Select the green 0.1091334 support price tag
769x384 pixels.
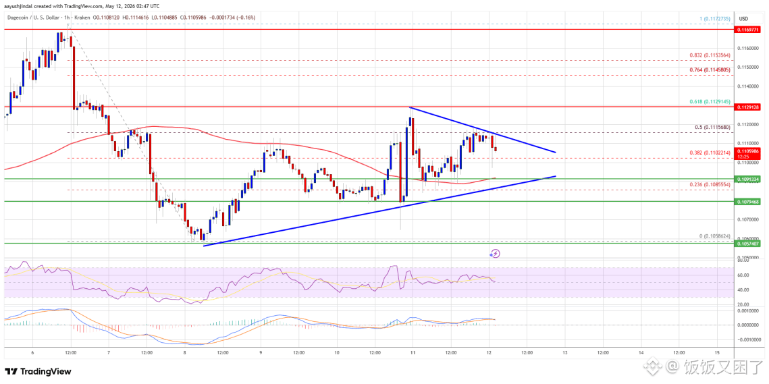click(747, 179)
